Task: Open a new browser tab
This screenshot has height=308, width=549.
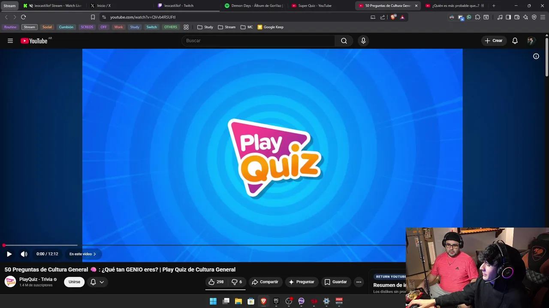Action: [x=494, y=6]
